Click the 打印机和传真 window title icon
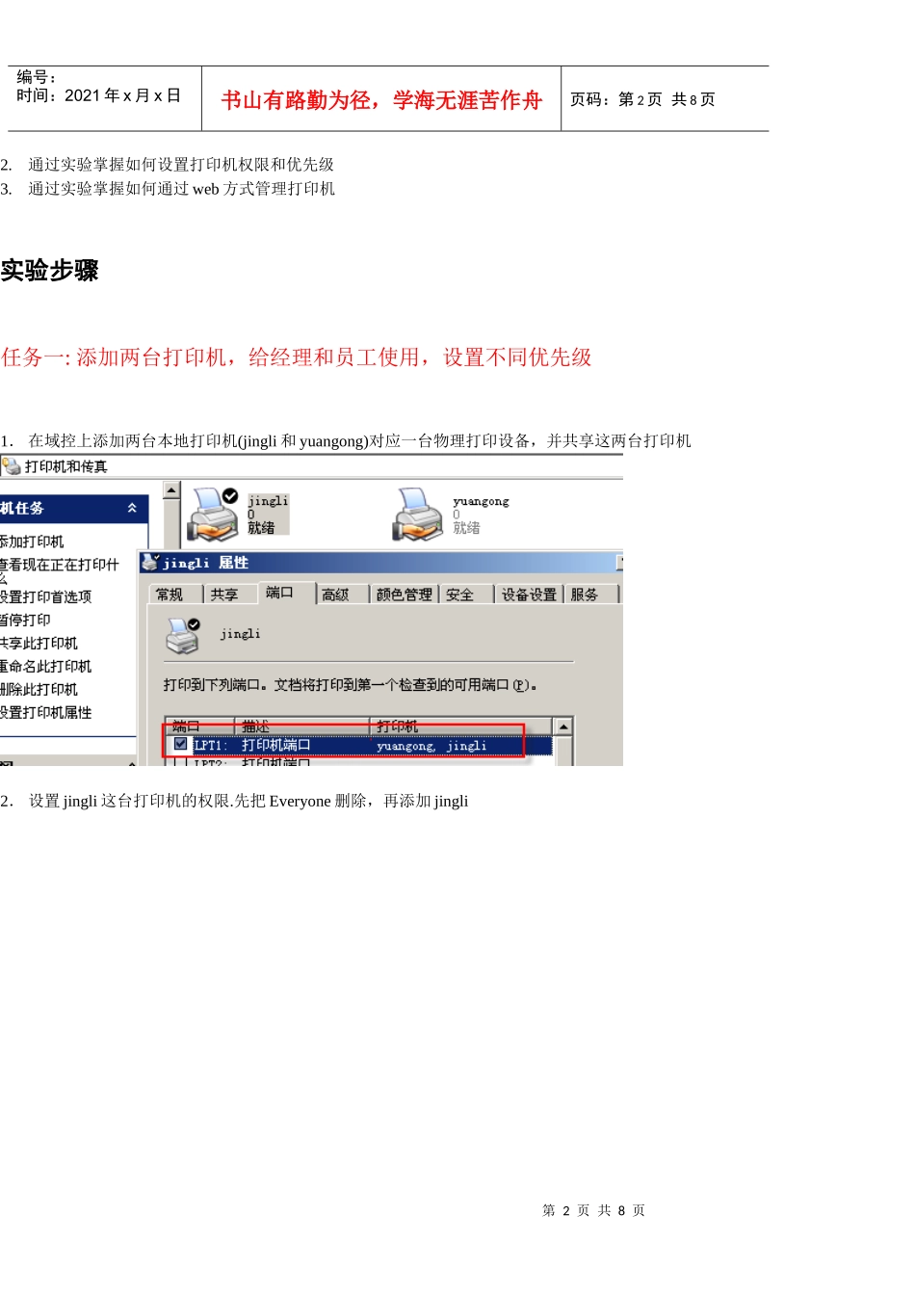Image resolution: width=915 pixels, height=1295 pixels. (12, 466)
